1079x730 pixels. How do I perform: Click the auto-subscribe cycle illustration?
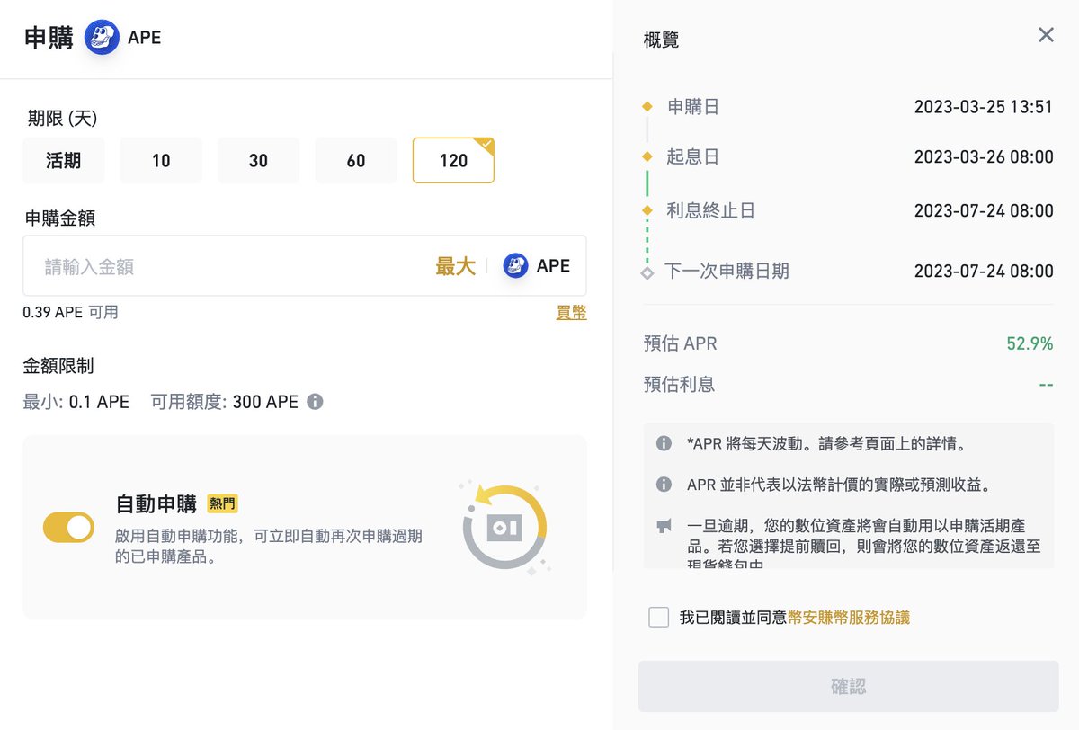505,526
